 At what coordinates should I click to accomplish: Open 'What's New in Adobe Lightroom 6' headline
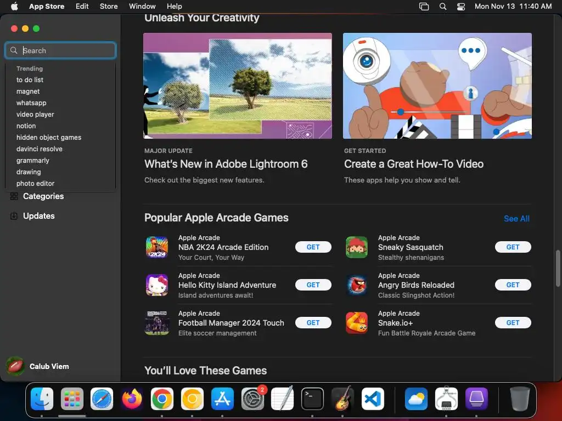(x=226, y=164)
